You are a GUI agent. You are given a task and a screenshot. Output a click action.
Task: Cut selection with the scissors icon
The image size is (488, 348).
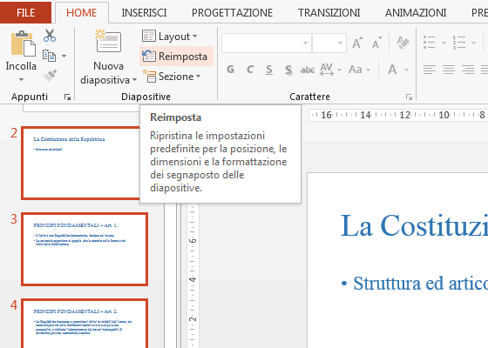(50, 36)
